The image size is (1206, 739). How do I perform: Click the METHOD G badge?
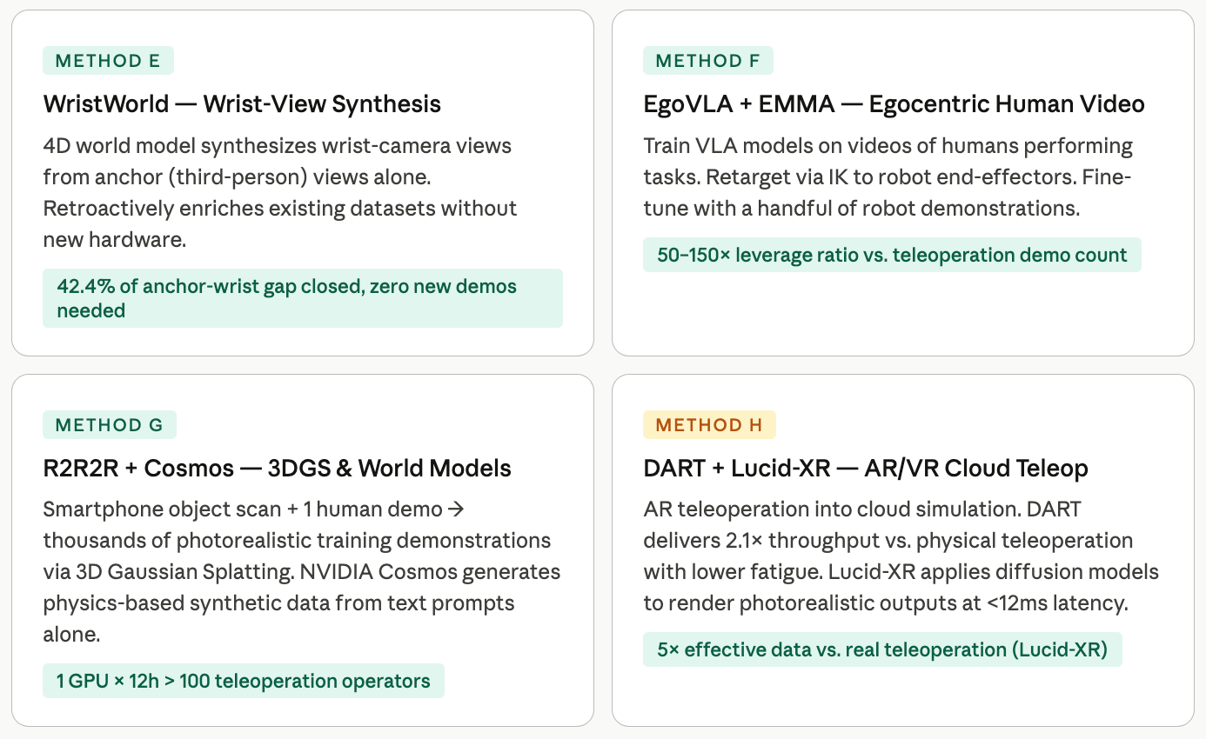pyautogui.click(x=110, y=425)
